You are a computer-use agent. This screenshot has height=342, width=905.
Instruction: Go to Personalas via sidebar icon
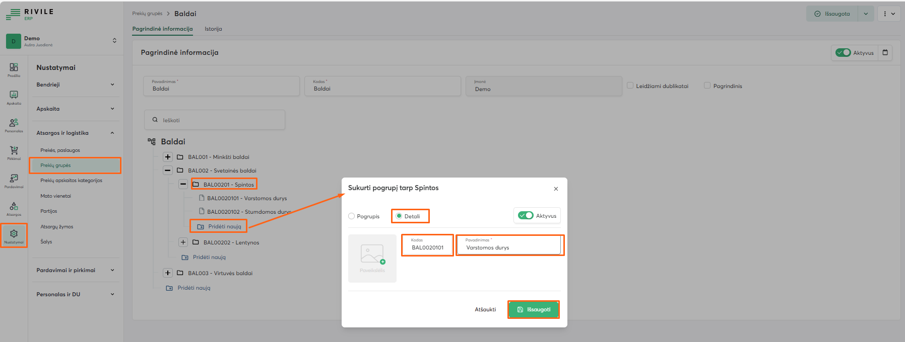coord(14,124)
